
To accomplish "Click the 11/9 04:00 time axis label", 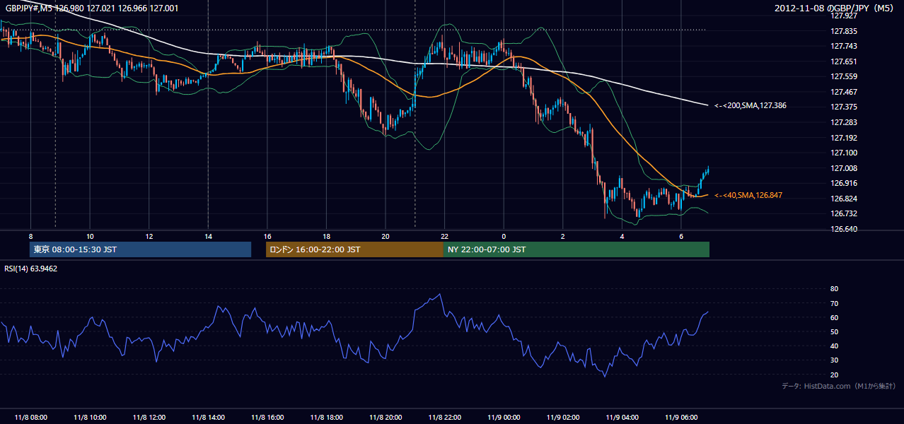I will point(621,417).
